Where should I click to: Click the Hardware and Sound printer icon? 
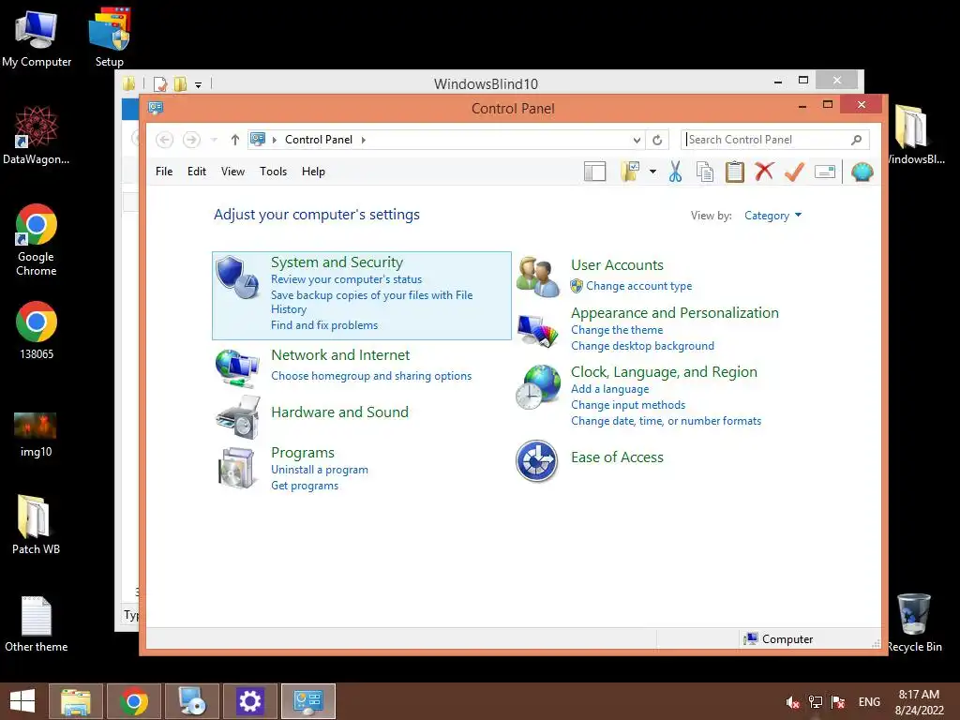[x=237, y=417]
